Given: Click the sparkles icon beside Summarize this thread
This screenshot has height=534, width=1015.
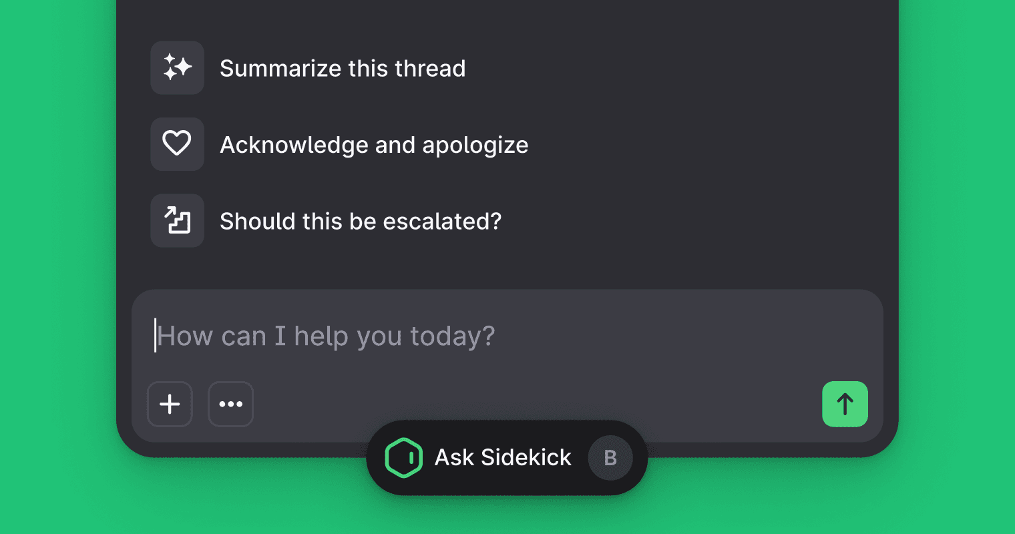Looking at the screenshot, I should click(177, 67).
